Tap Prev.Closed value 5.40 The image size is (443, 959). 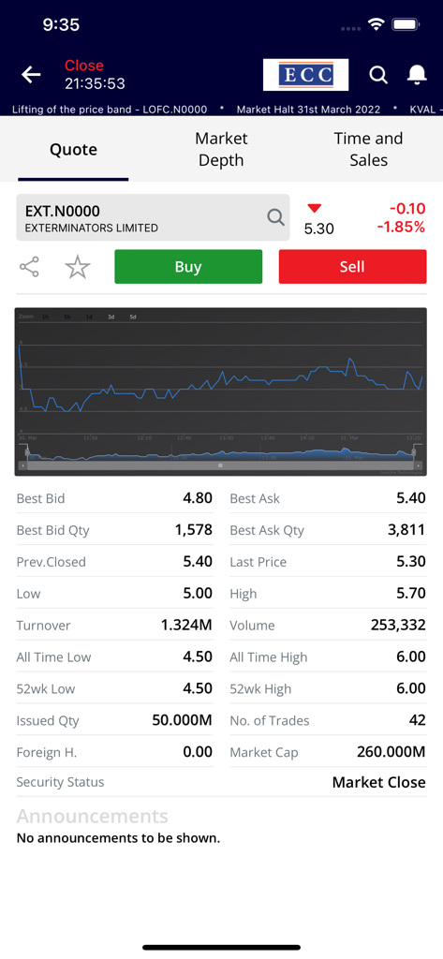coord(198,562)
